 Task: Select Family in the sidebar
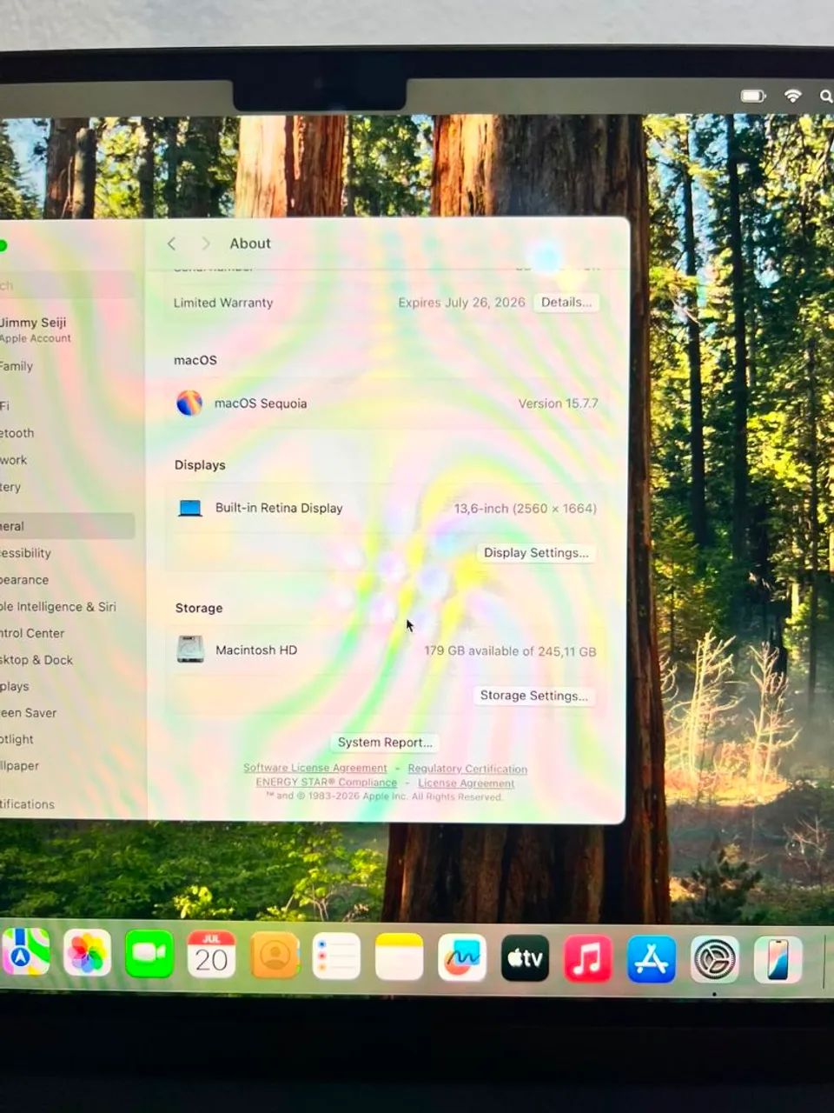(x=17, y=366)
